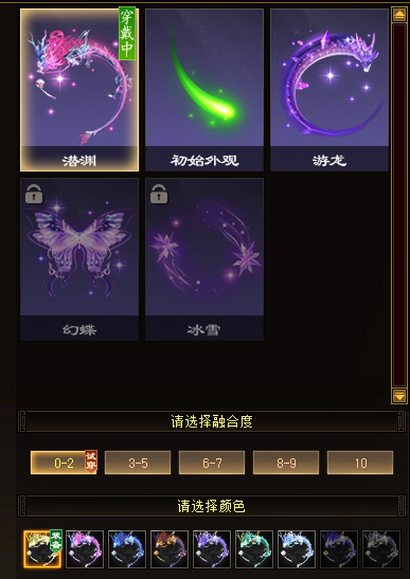Select fusion level 0-2
410x579 pixels.
pos(64,463)
